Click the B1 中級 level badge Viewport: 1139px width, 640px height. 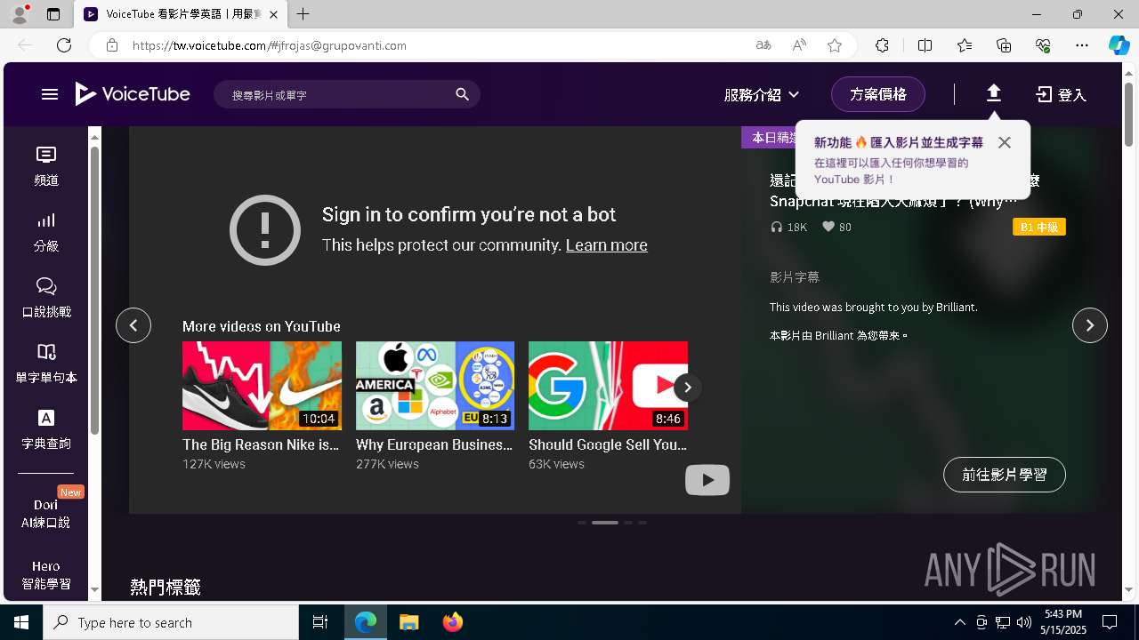[x=1039, y=227]
